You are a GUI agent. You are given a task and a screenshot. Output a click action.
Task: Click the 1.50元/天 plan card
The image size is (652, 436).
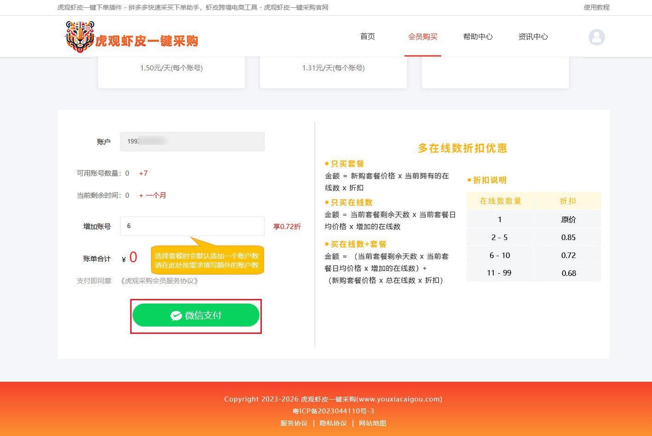click(172, 72)
